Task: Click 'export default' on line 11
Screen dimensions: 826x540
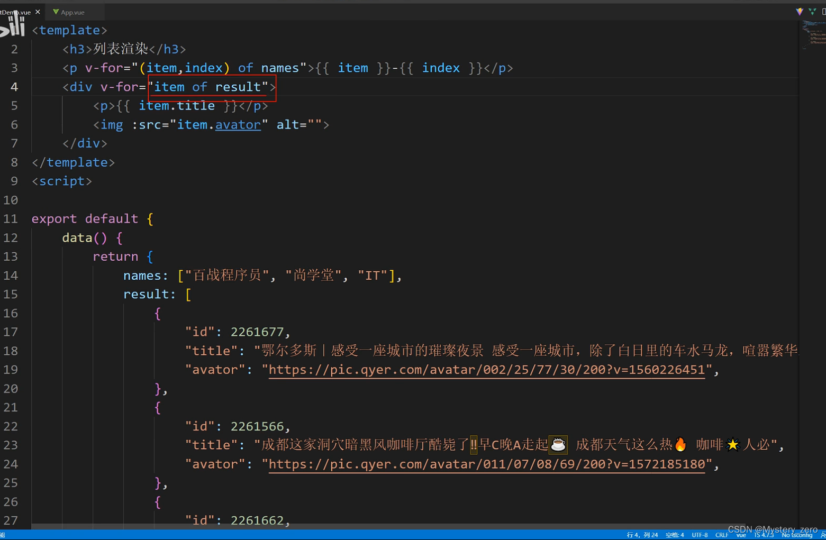Action: [85, 219]
